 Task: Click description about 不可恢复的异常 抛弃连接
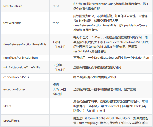coord(104,89)
